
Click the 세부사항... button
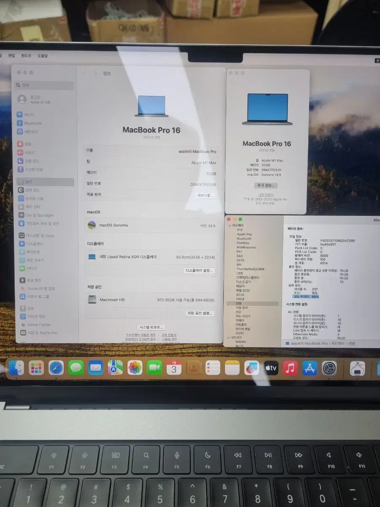point(205,196)
